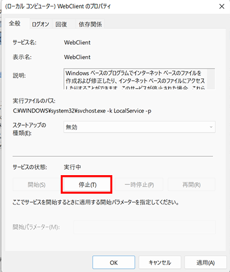Click the サービス名 value WebClient
230x272 pixels.
[77, 42]
